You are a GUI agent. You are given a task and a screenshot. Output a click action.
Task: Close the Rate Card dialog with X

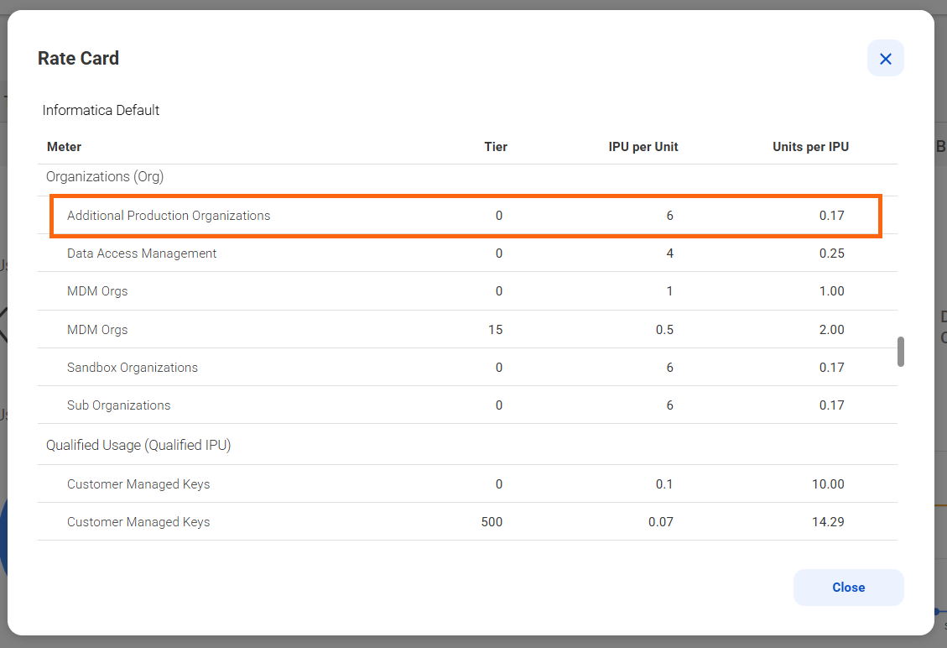click(x=886, y=59)
